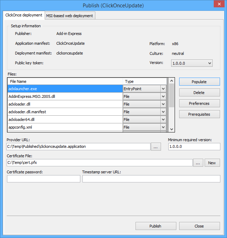The width and height of the screenshot is (227, 238).
Task: Expand Type dropdown for adxlauncher.exe
Action: 163,89
